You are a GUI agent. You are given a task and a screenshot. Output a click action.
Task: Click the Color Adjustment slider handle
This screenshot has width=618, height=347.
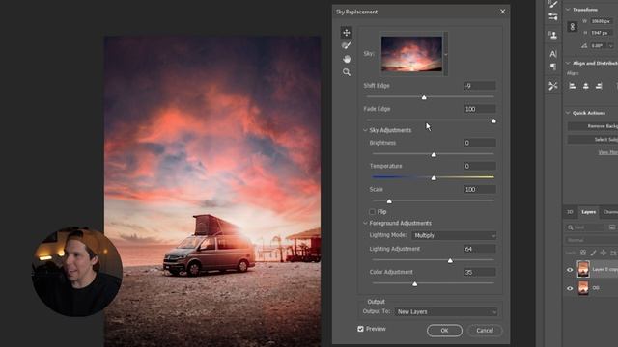414,283
